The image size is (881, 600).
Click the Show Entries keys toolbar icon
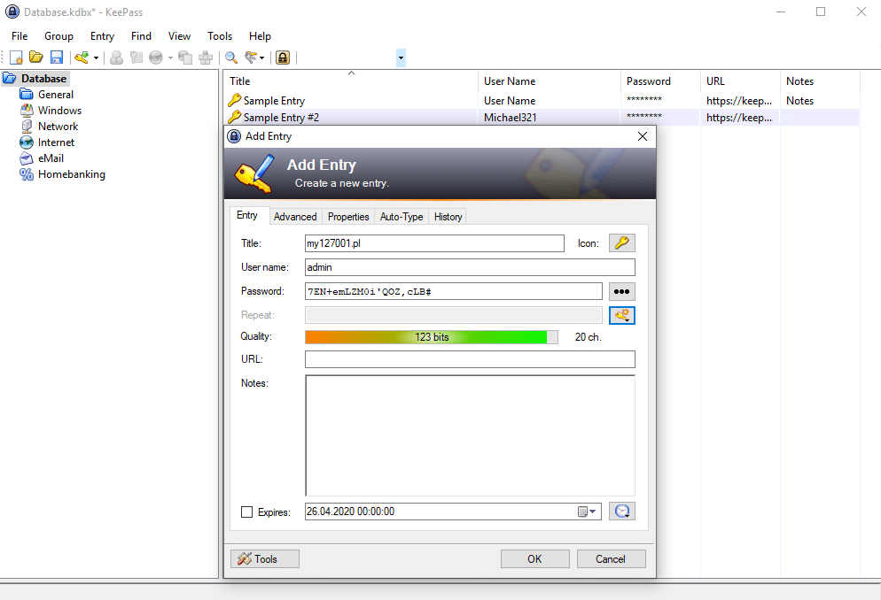[251, 58]
